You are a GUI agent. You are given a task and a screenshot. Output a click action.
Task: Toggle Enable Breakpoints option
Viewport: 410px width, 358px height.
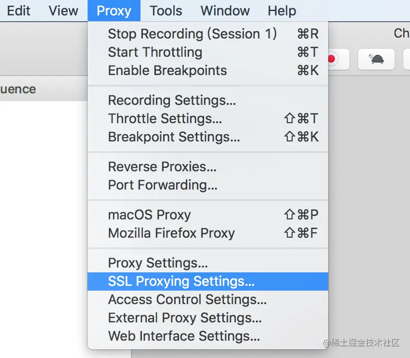click(167, 70)
